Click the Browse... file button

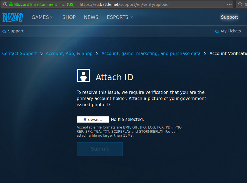pyautogui.click(x=93, y=119)
